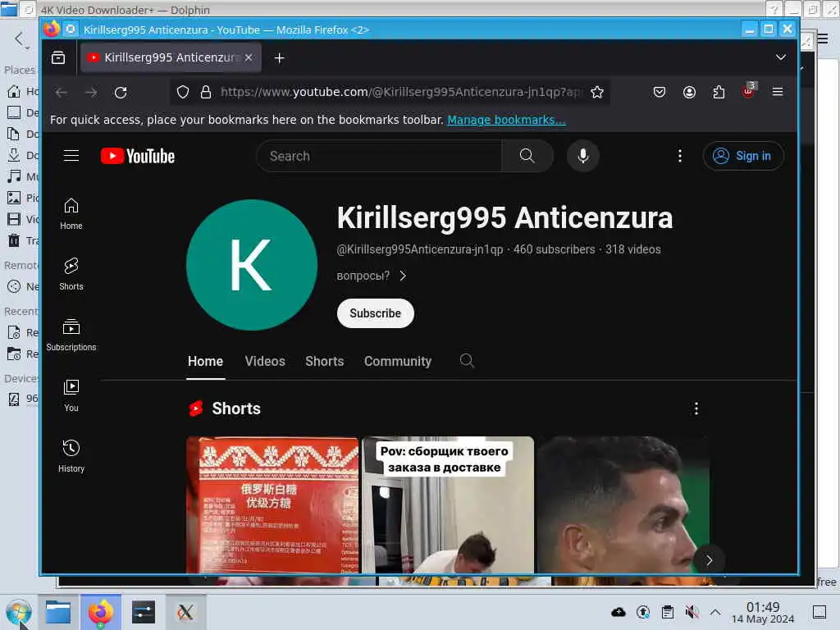840x630 pixels.
Task: Click the show desktop button
Action: (x=819, y=612)
